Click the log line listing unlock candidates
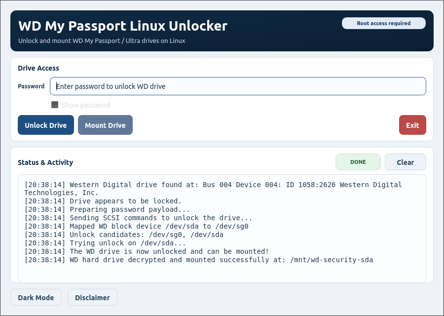 click(x=124, y=235)
